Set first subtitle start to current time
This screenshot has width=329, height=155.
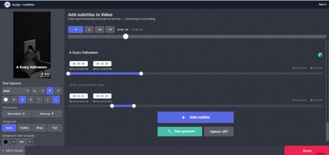click(79, 69)
